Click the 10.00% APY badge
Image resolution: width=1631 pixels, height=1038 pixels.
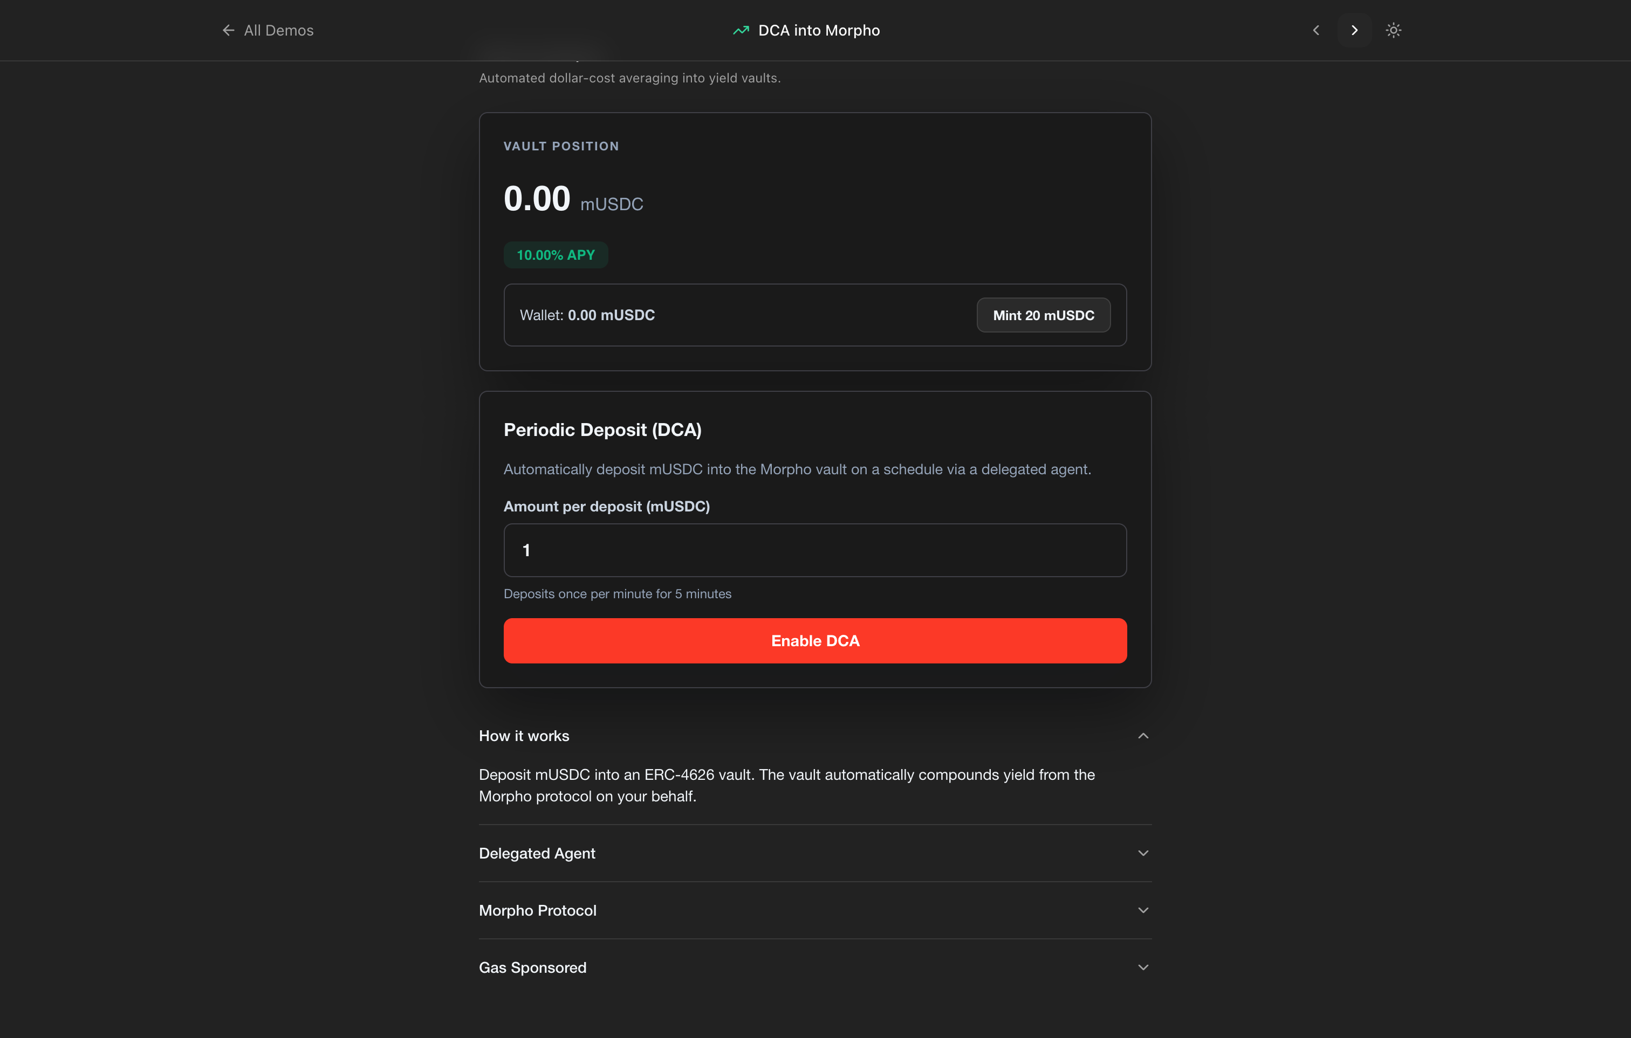point(556,255)
